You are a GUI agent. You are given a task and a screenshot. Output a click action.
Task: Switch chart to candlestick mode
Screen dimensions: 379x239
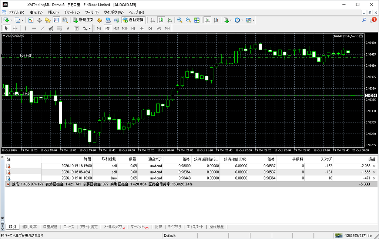pos(161,20)
